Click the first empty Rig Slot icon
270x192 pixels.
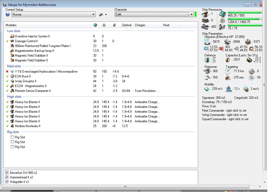click(12, 137)
